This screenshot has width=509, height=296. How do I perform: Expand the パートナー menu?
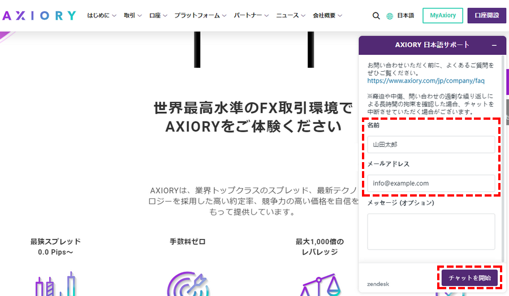click(251, 15)
